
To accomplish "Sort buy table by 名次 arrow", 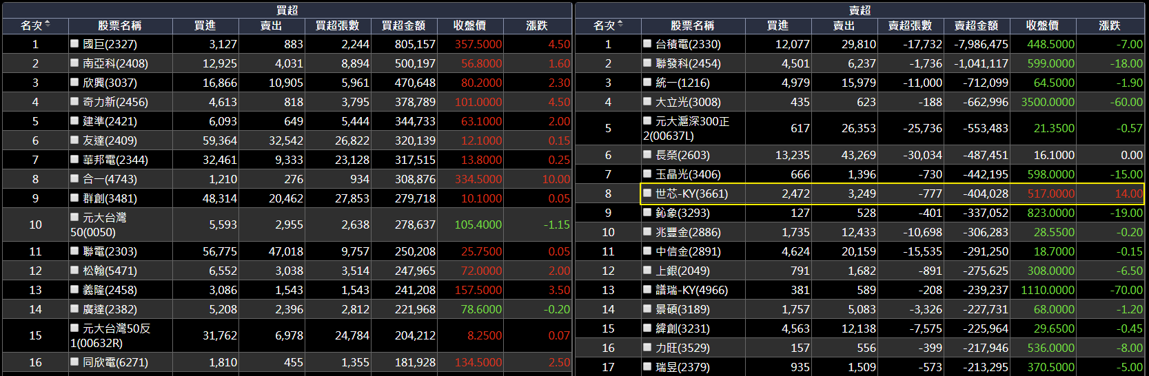I will (47, 24).
